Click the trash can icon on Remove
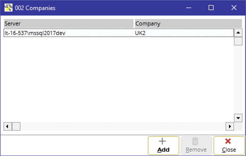246x156 pixels. click(x=195, y=141)
